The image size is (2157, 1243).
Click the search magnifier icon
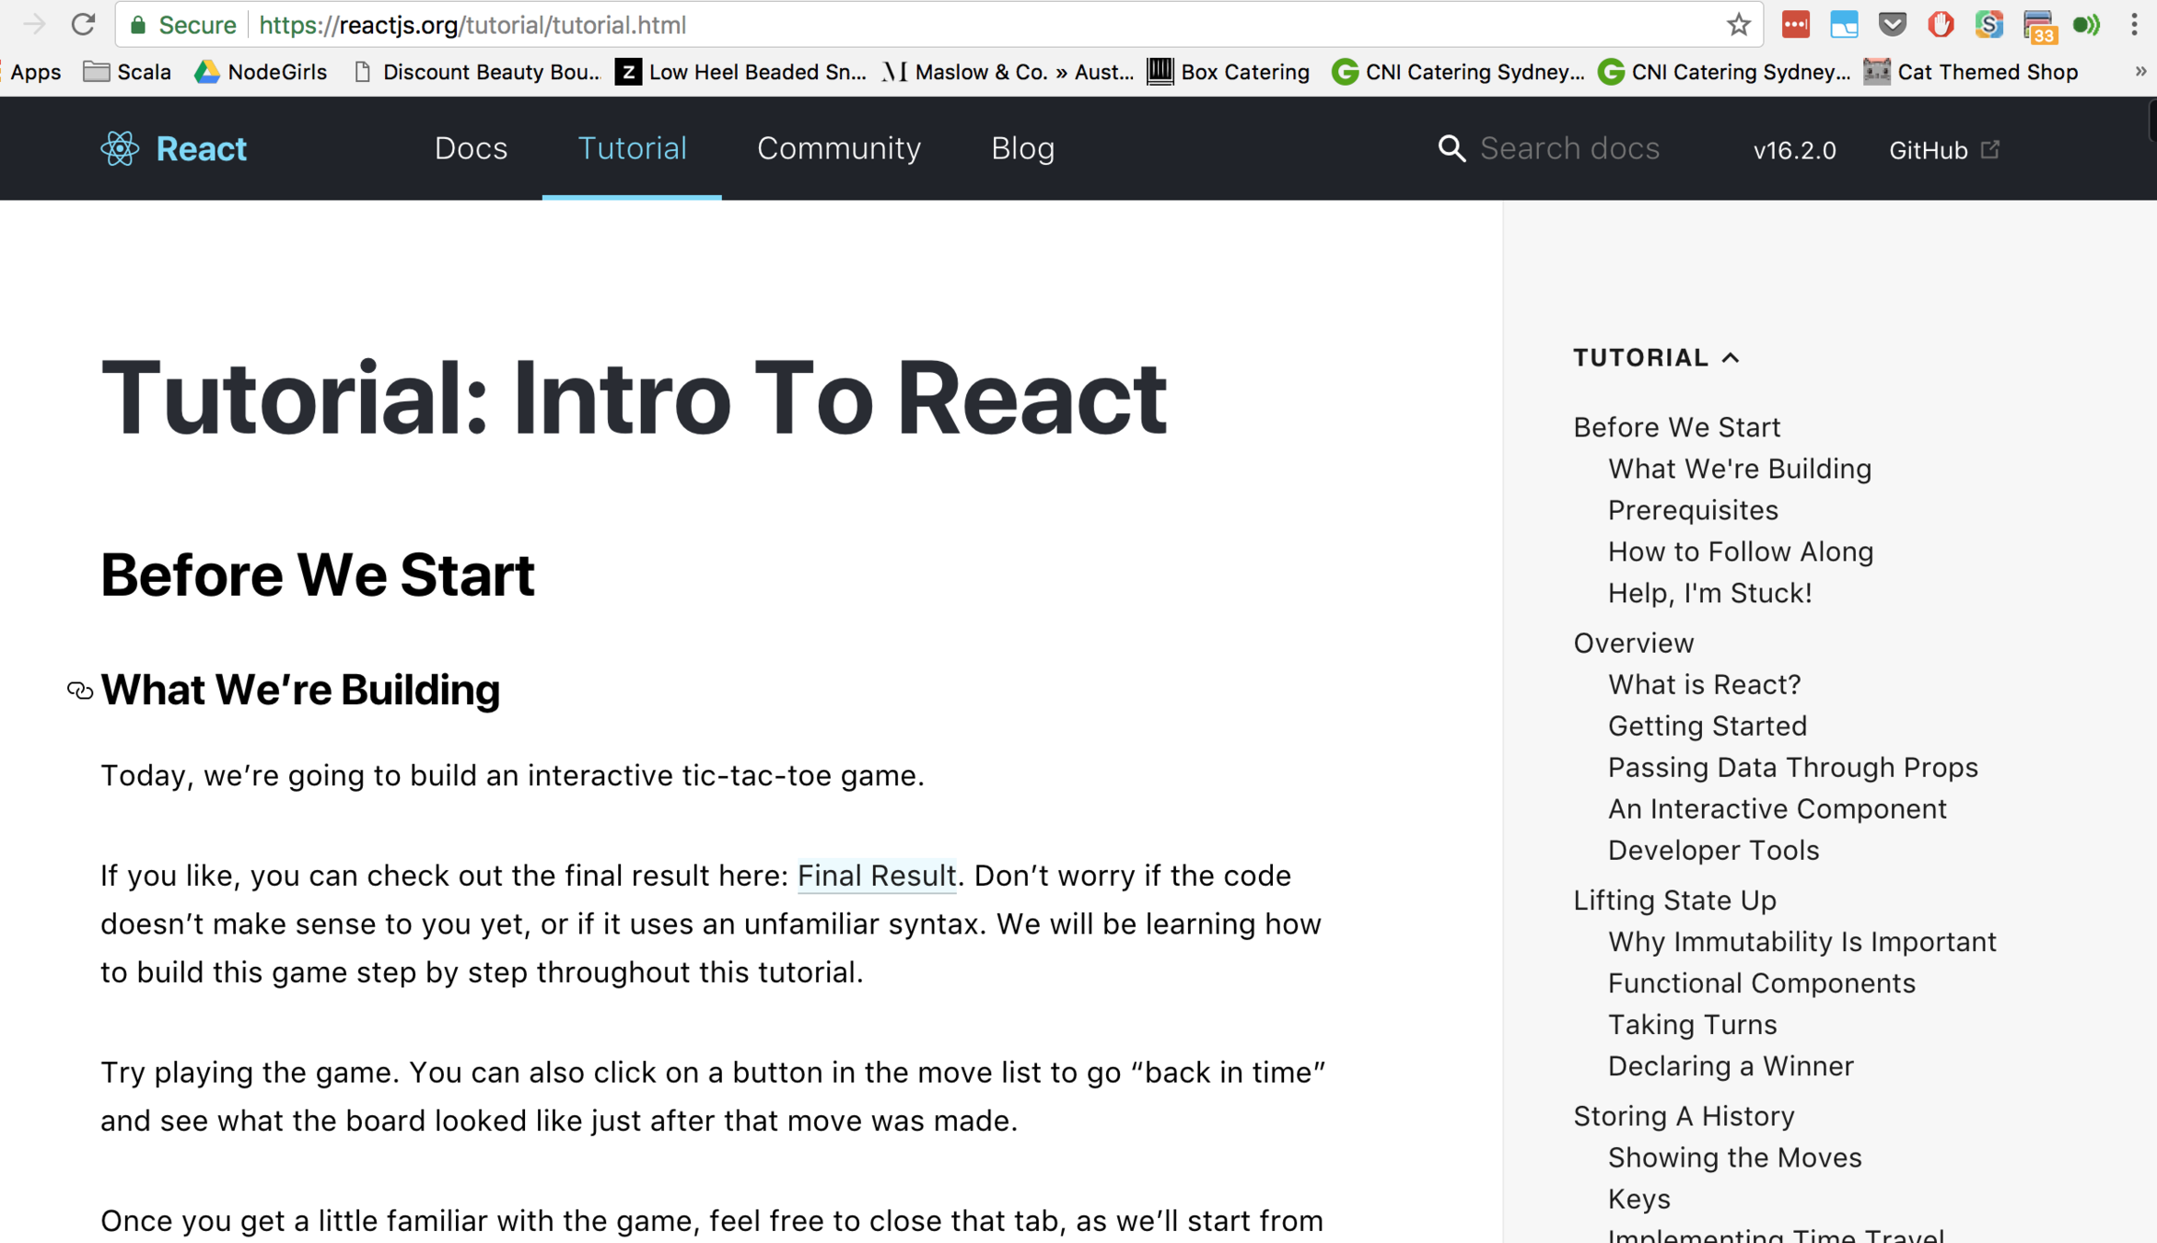tap(1452, 149)
